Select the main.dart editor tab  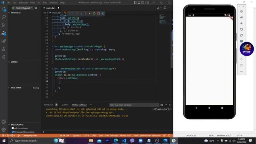[51, 8]
